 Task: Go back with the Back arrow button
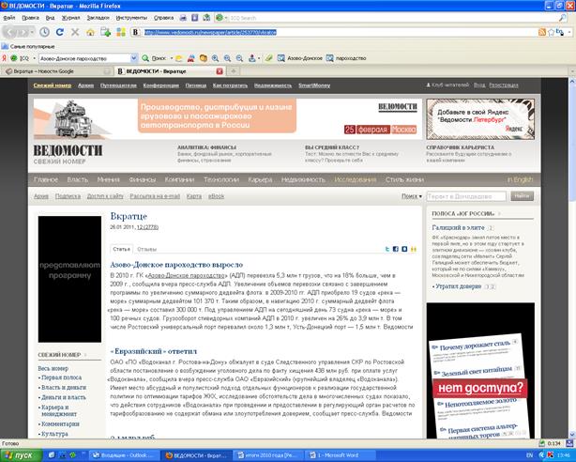[x=10, y=32]
